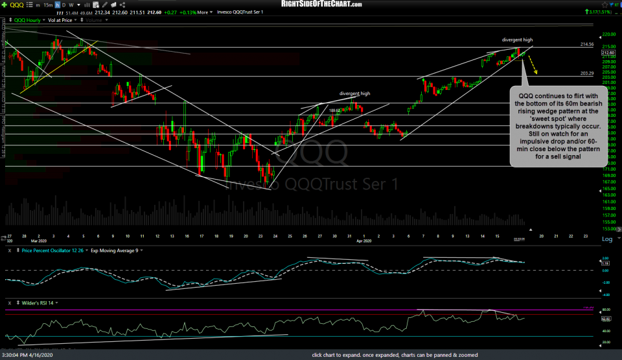
Task: Click move arrows beside Price Percent Oscillator
Action: [18, 250]
